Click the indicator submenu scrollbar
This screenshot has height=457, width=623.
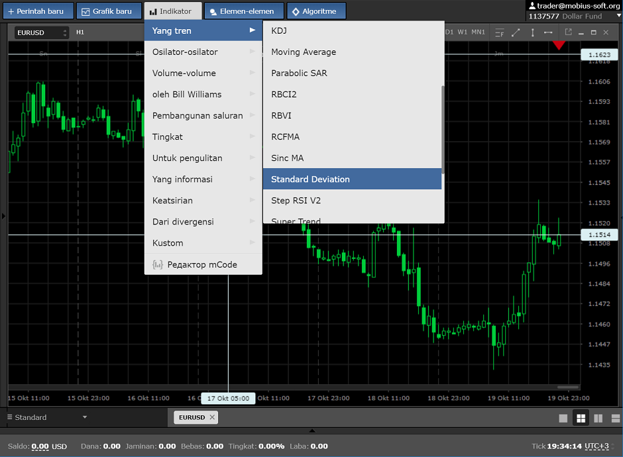(443, 129)
